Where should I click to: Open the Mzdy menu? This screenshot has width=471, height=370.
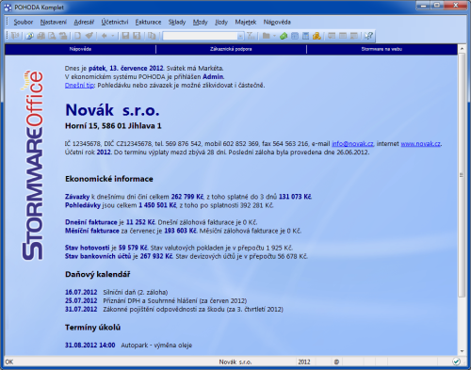[x=201, y=22]
